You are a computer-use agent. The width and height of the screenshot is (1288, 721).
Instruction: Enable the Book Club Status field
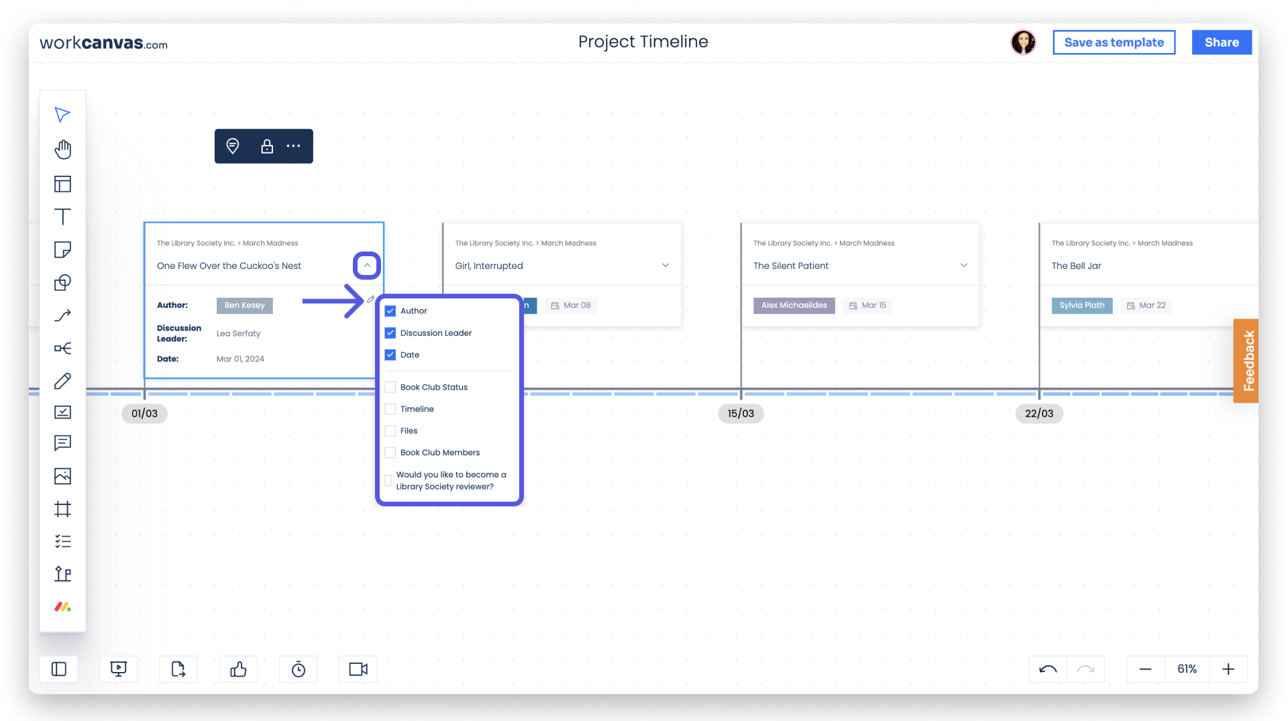[x=390, y=387]
